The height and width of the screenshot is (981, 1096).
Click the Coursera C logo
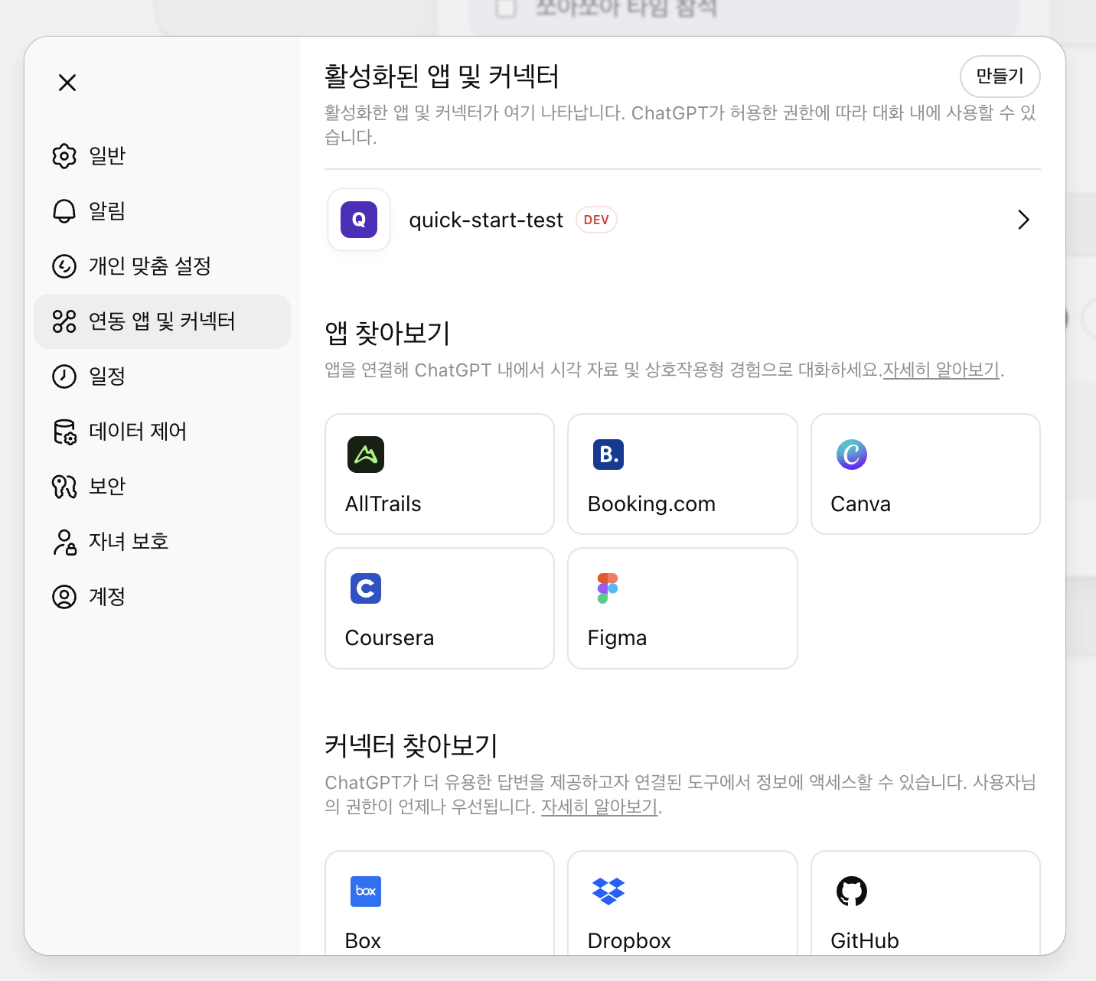pyautogui.click(x=366, y=588)
